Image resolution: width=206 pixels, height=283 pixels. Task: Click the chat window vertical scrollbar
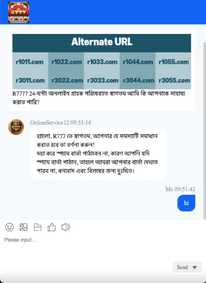205,131
